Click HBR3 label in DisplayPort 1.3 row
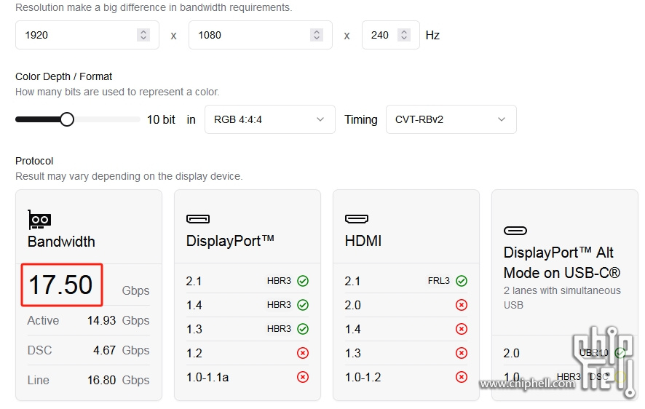 (279, 329)
